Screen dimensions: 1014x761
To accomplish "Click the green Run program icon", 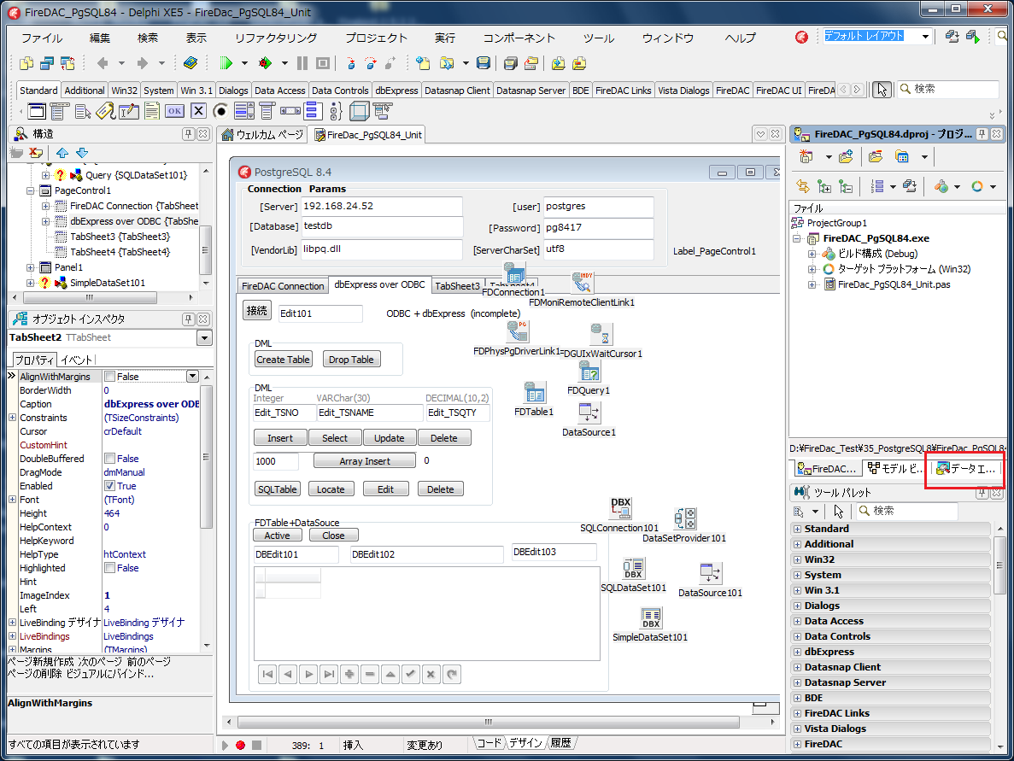I will (226, 63).
